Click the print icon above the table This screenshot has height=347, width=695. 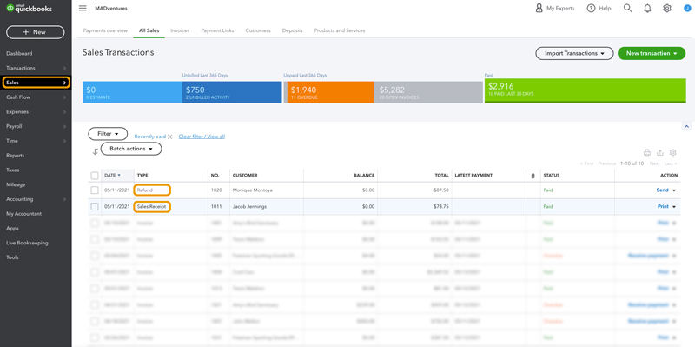click(647, 153)
